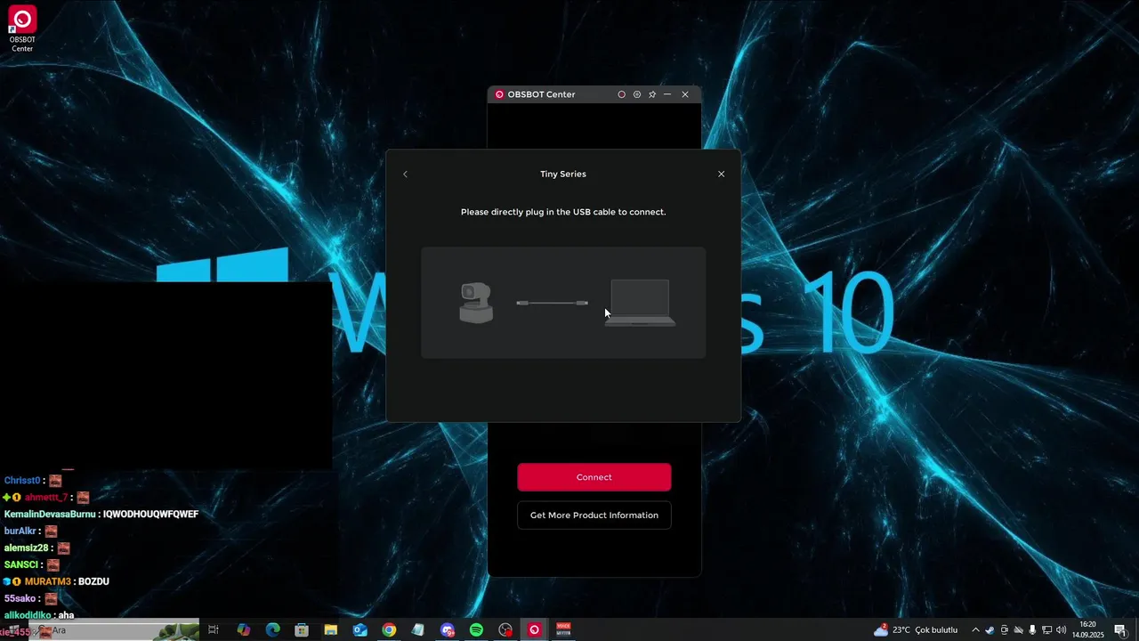Click the microphone tray icon
Image resolution: width=1139 pixels, height=641 pixels.
(1032, 630)
